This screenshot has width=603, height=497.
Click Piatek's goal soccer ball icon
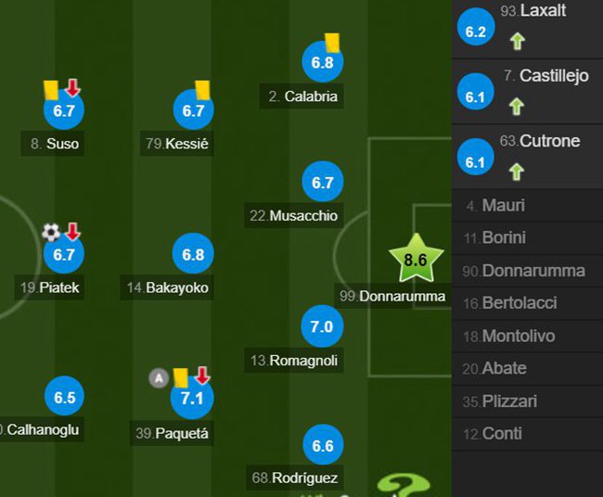[x=51, y=232]
